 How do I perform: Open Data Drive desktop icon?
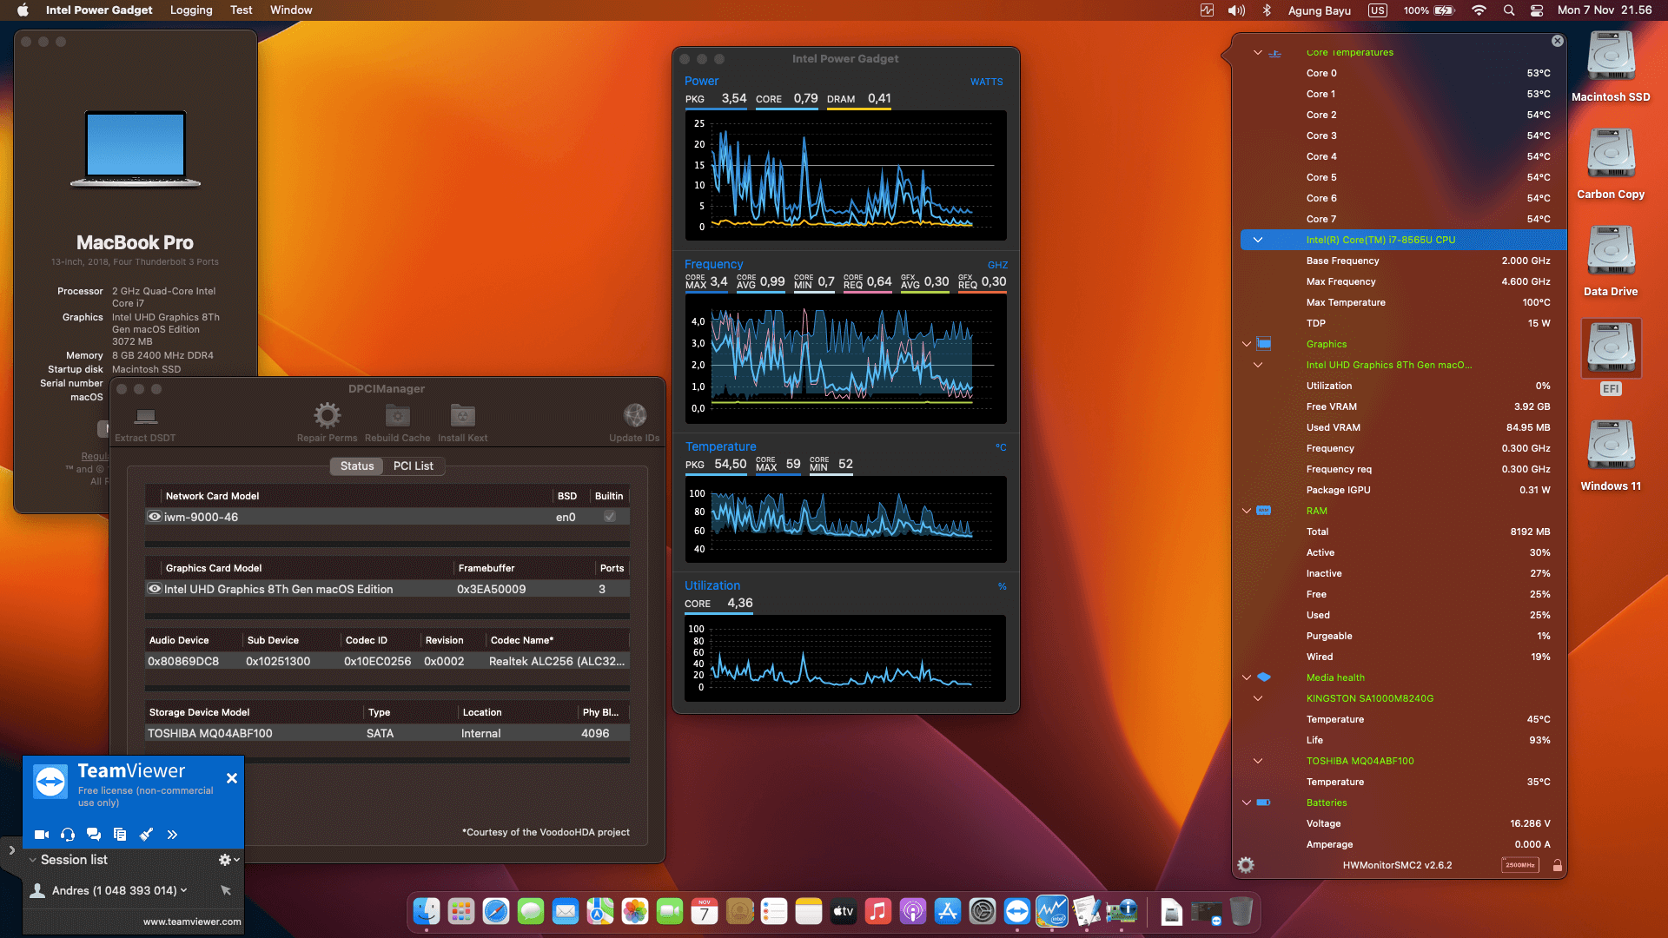click(x=1611, y=261)
